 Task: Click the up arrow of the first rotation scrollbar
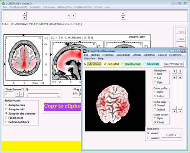tap(174, 77)
